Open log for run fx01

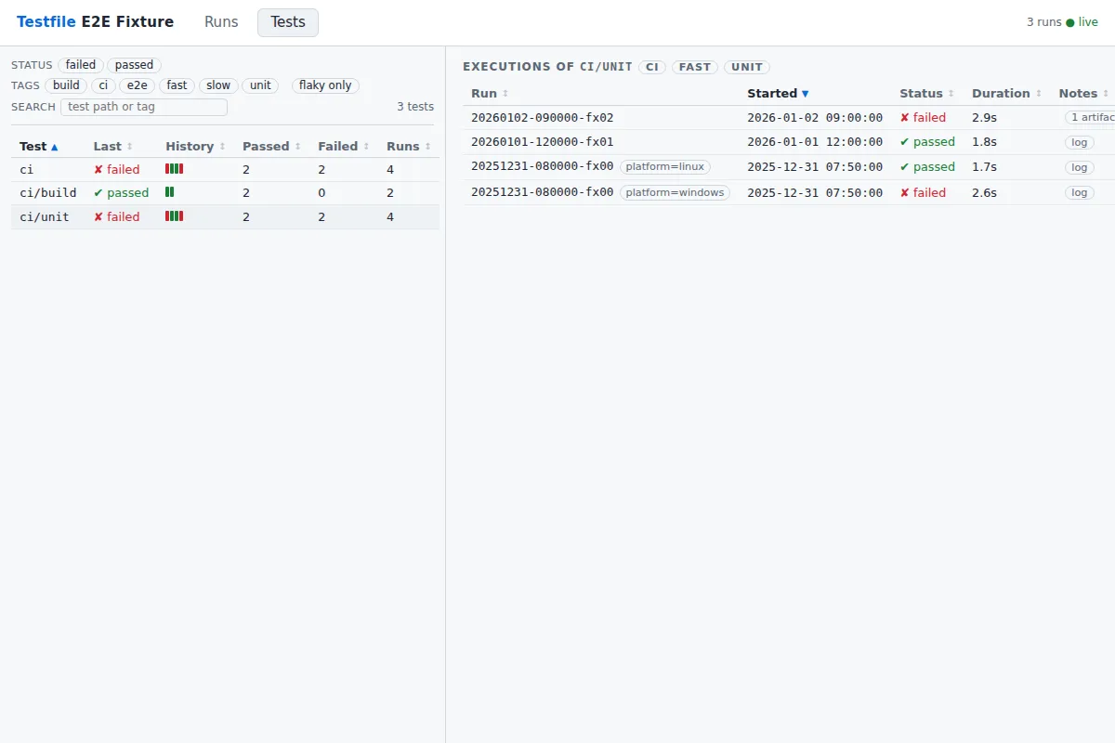[1079, 142]
